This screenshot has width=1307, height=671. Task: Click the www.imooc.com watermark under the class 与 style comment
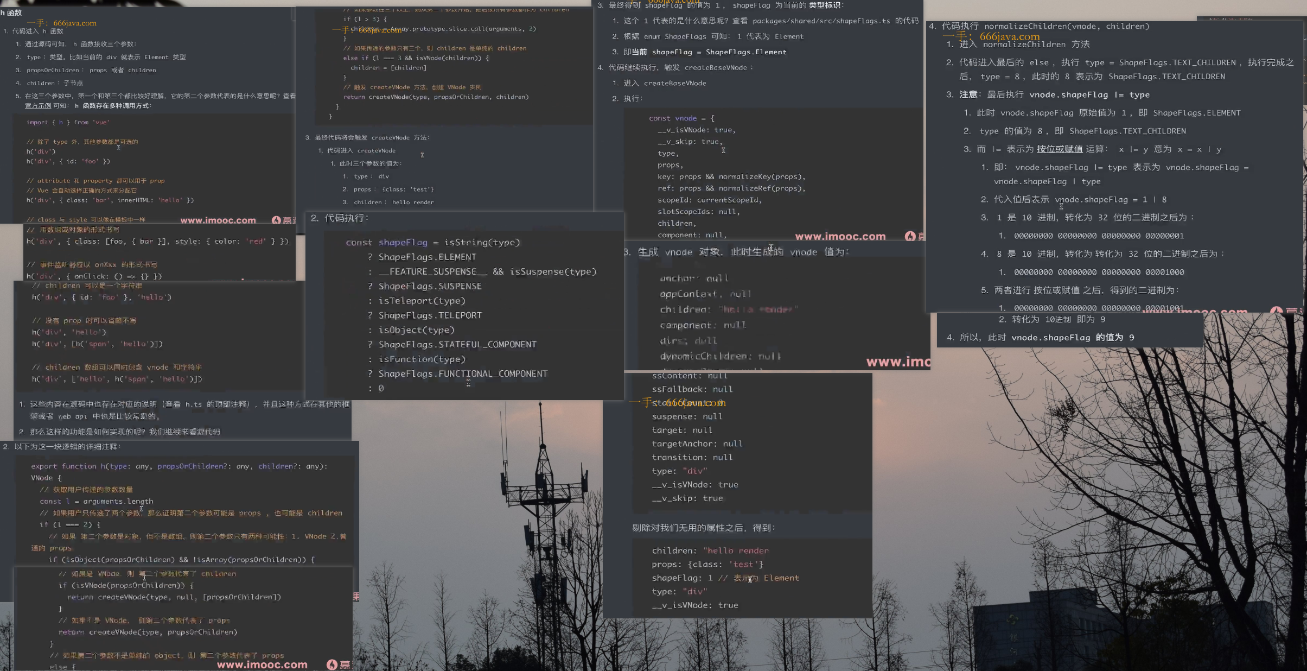(x=218, y=220)
